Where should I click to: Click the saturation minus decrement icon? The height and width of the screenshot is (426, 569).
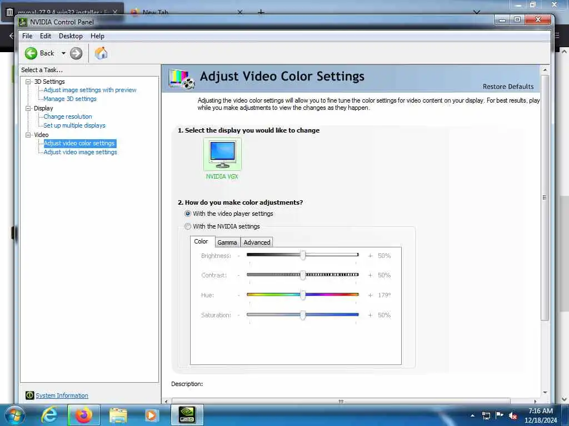coord(238,315)
